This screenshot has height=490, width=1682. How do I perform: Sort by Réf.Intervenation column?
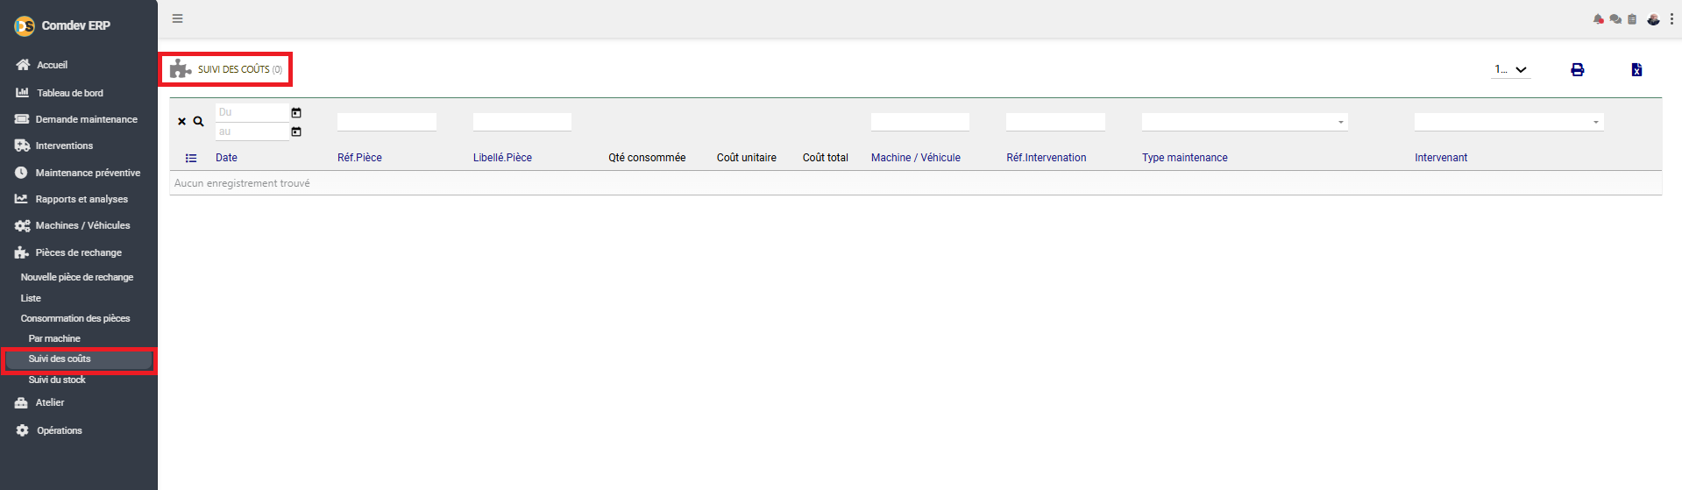click(1047, 158)
